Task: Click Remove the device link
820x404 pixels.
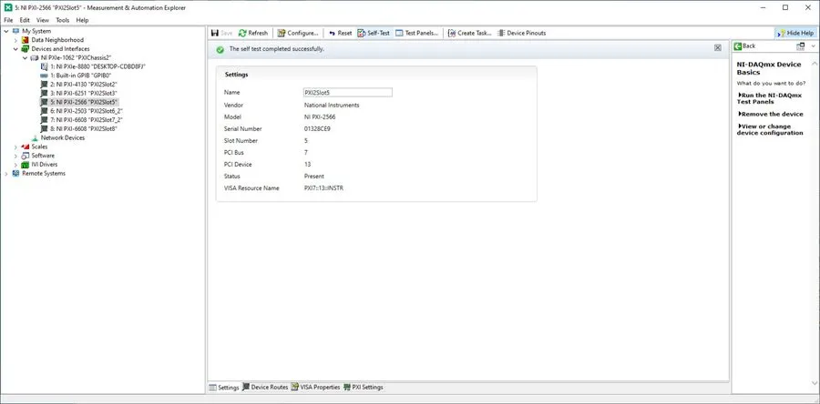Action: pos(770,114)
